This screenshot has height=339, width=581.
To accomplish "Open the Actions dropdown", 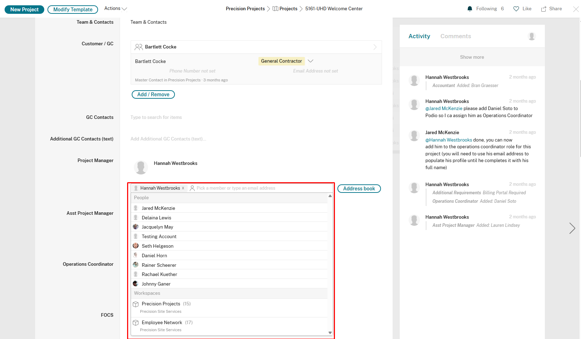I will click(115, 8).
